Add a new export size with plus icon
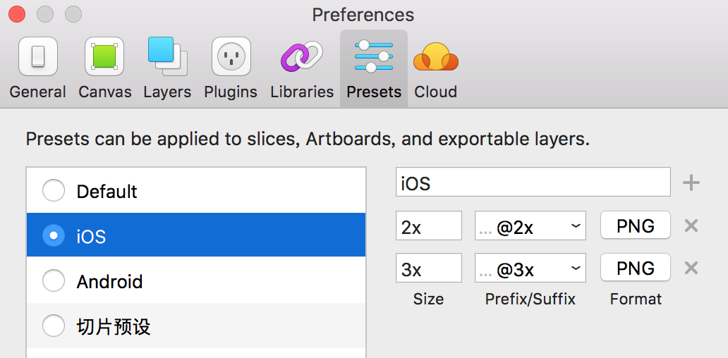This screenshot has width=728, height=358. pyautogui.click(x=691, y=183)
